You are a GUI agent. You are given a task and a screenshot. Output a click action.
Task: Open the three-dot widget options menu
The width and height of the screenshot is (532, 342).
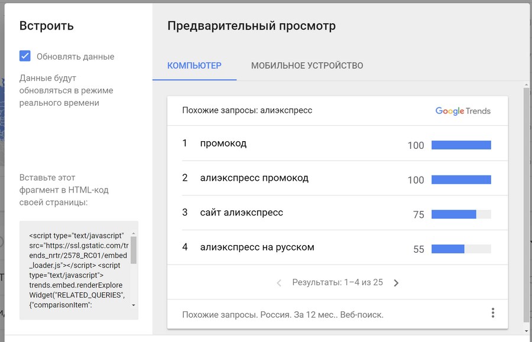[x=492, y=313]
